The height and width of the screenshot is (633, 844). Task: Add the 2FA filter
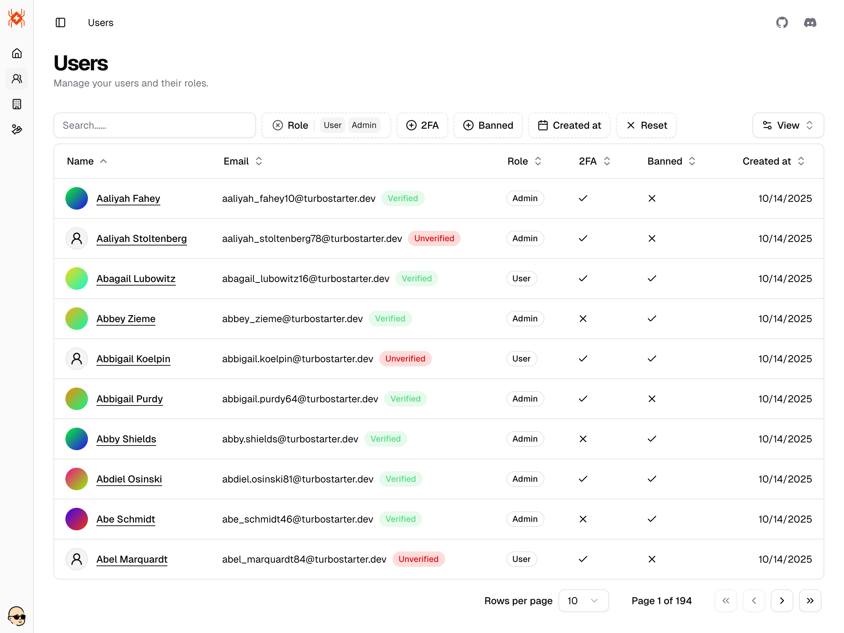(422, 125)
